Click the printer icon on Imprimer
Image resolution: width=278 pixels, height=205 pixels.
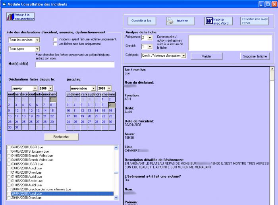point(170,21)
